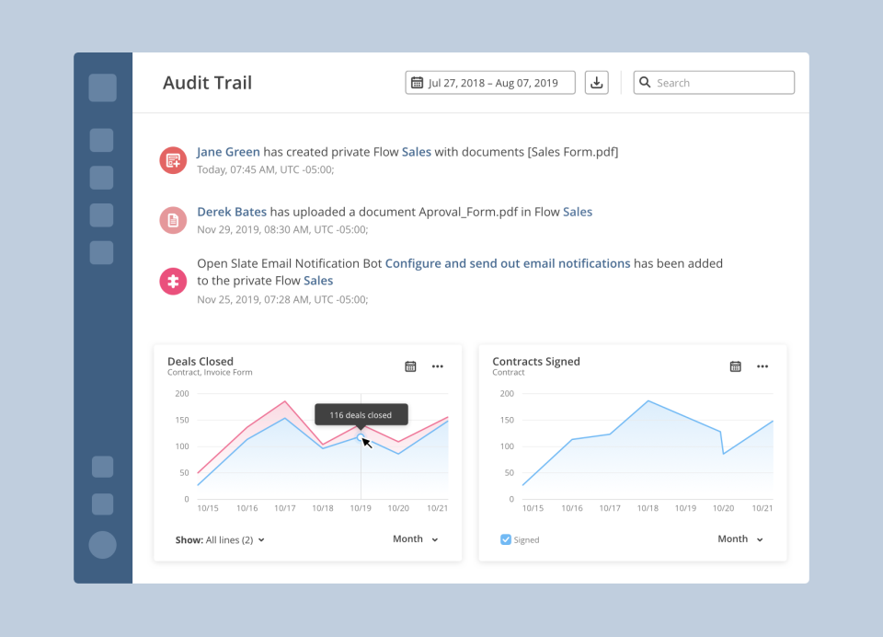Click the export download icon beside the date range
Screen dimensions: 883x637
[x=596, y=82]
